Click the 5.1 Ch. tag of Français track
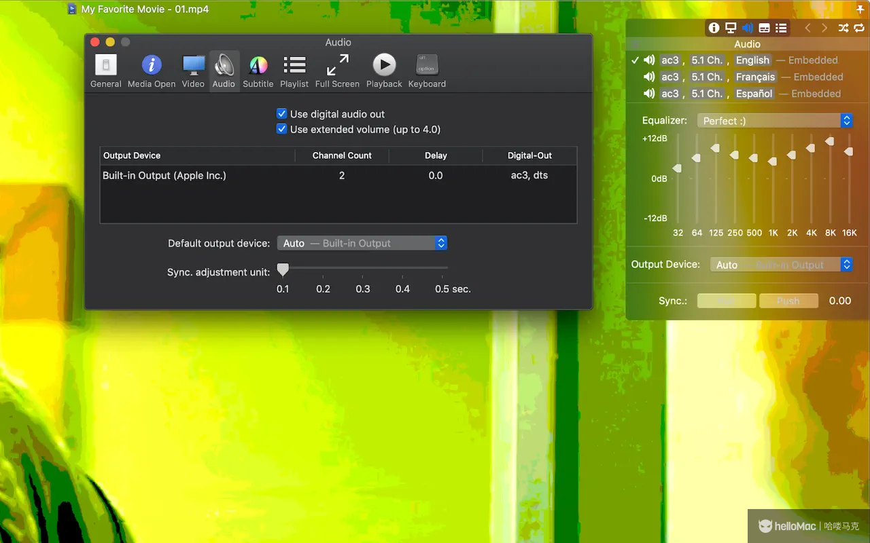 (707, 77)
